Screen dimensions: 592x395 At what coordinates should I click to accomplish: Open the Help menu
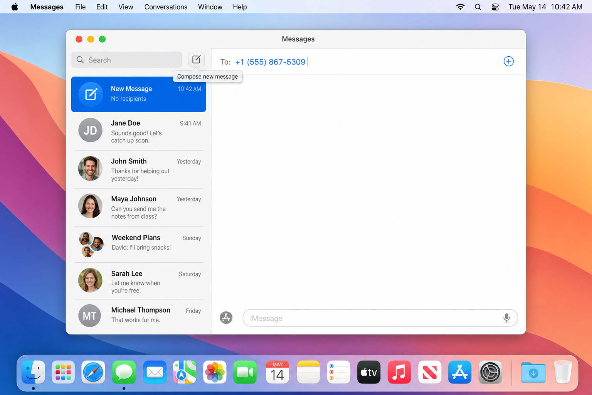240,7
